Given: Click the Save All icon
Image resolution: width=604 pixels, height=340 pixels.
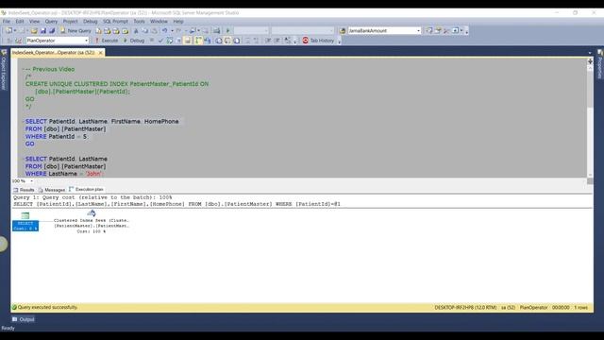Looking at the screenshot, I should pos(52,31).
